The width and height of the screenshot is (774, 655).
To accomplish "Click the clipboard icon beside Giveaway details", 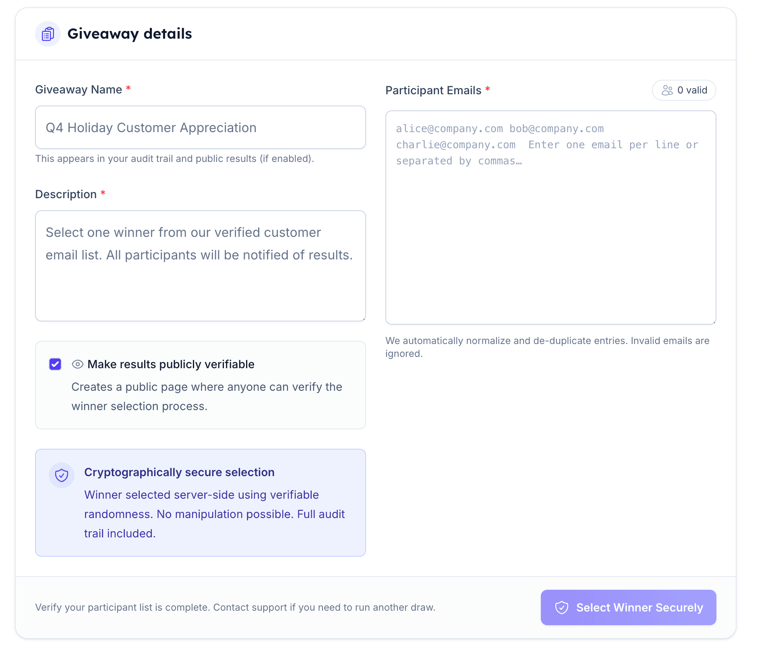I will (x=48, y=34).
